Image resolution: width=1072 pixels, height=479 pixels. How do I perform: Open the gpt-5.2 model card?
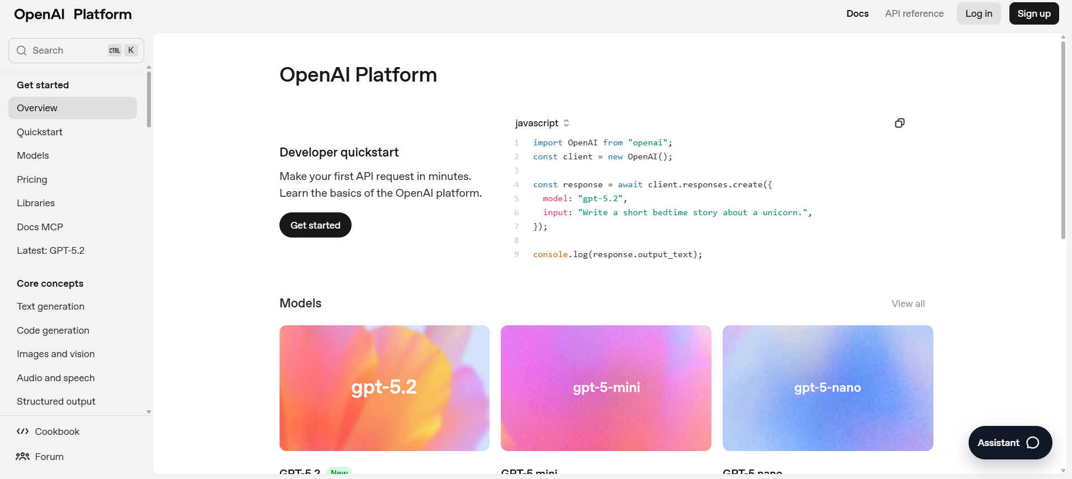384,388
